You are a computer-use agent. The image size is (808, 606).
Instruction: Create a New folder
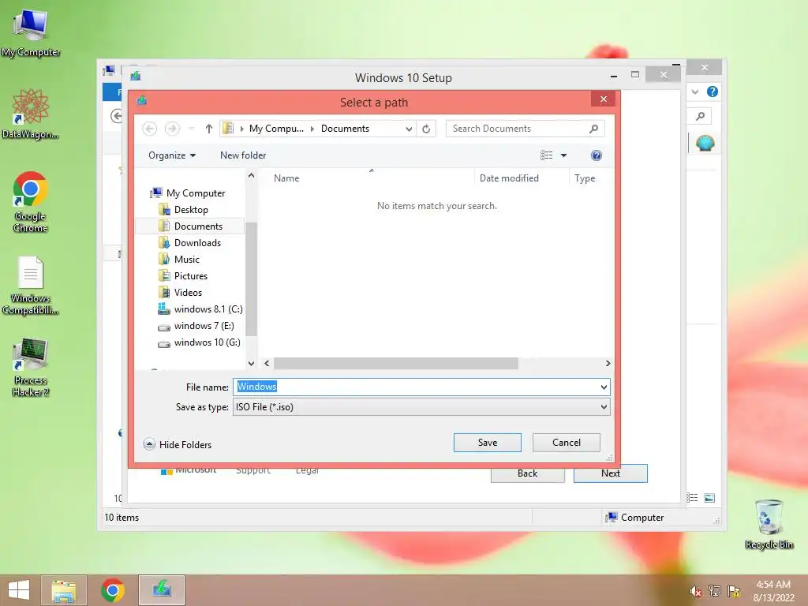(243, 155)
